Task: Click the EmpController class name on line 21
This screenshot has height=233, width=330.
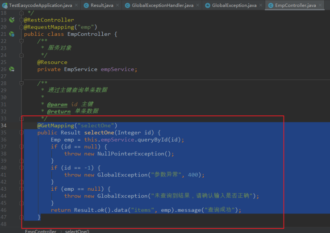Action: (x=89, y=34)
